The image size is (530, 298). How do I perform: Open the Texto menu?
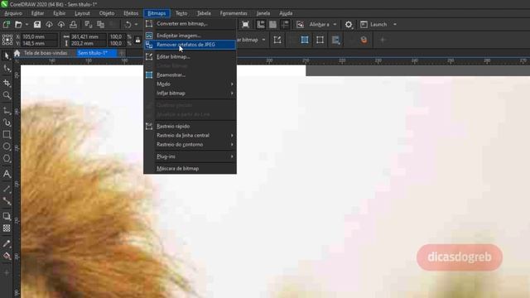(181, 13)
